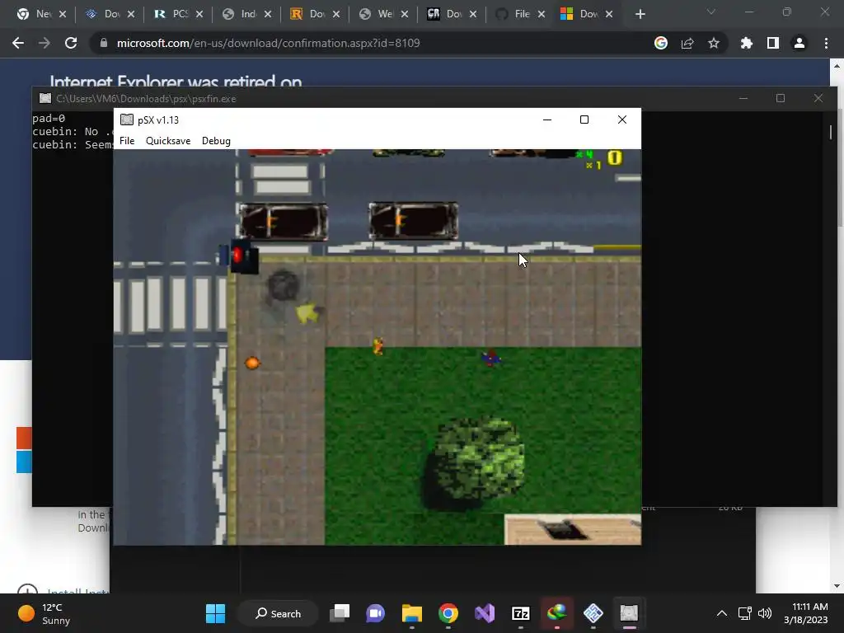Open Chat app from taskbar
Screen dimensions: 844x633
tap(376, 613)
